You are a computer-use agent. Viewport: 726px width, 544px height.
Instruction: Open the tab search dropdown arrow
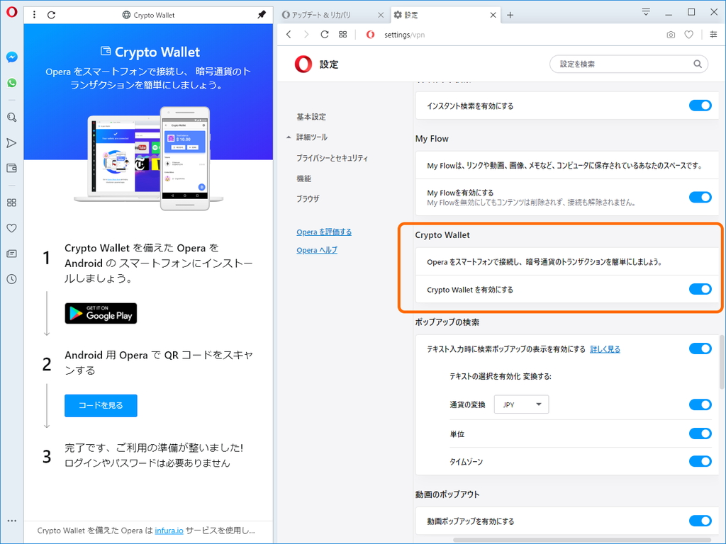(x=645, y=12)
